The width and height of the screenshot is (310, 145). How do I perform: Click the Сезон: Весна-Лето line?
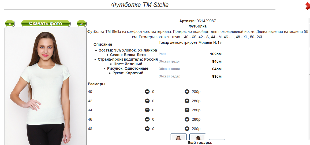128,55
